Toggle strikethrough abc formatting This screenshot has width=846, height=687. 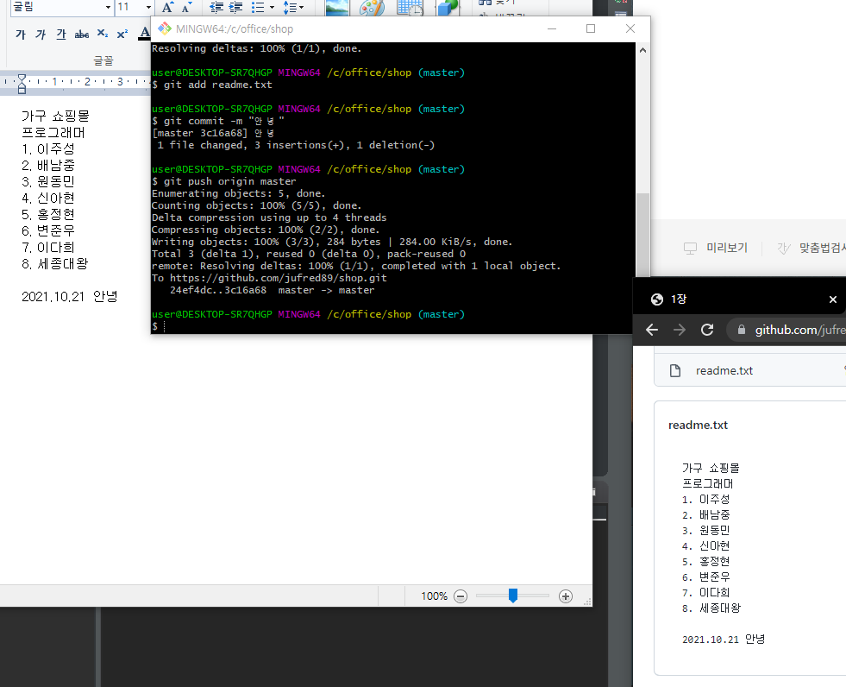(x=81, y=35)
